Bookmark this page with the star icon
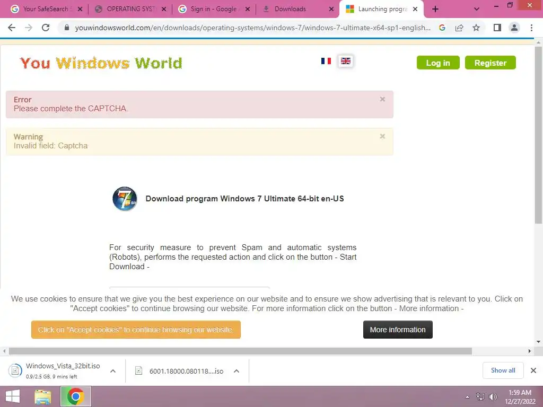The image size is (543, 407). coord(476,28)
